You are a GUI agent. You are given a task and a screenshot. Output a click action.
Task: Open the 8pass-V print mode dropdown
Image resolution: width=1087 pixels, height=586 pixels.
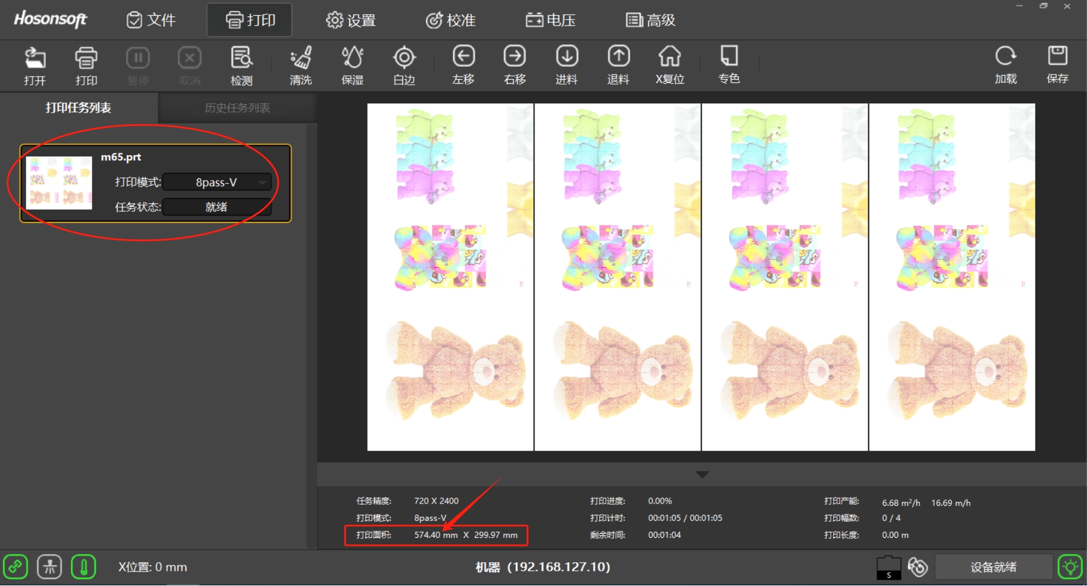point(217,182)
